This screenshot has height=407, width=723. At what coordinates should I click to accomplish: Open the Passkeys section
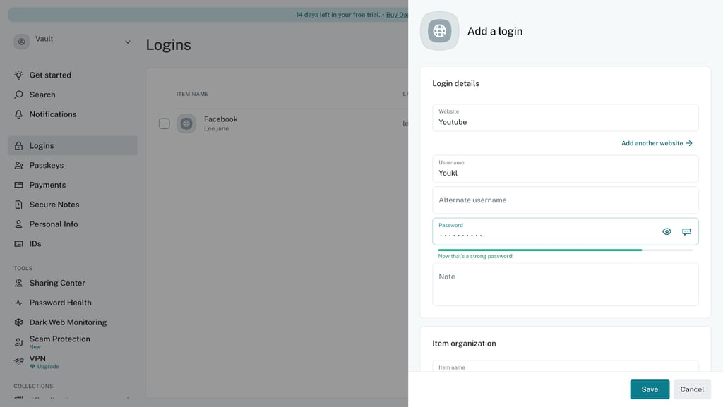pos(73,165)
